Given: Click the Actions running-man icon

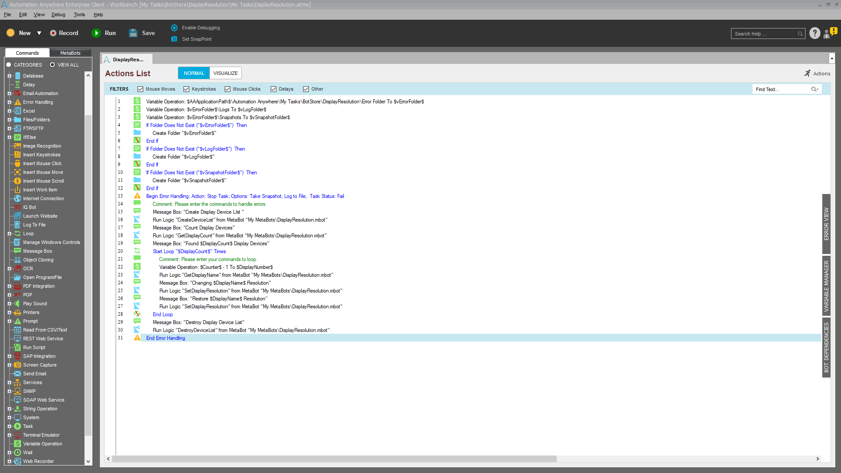Looking at the screenshot, I should tap(807, 74).
